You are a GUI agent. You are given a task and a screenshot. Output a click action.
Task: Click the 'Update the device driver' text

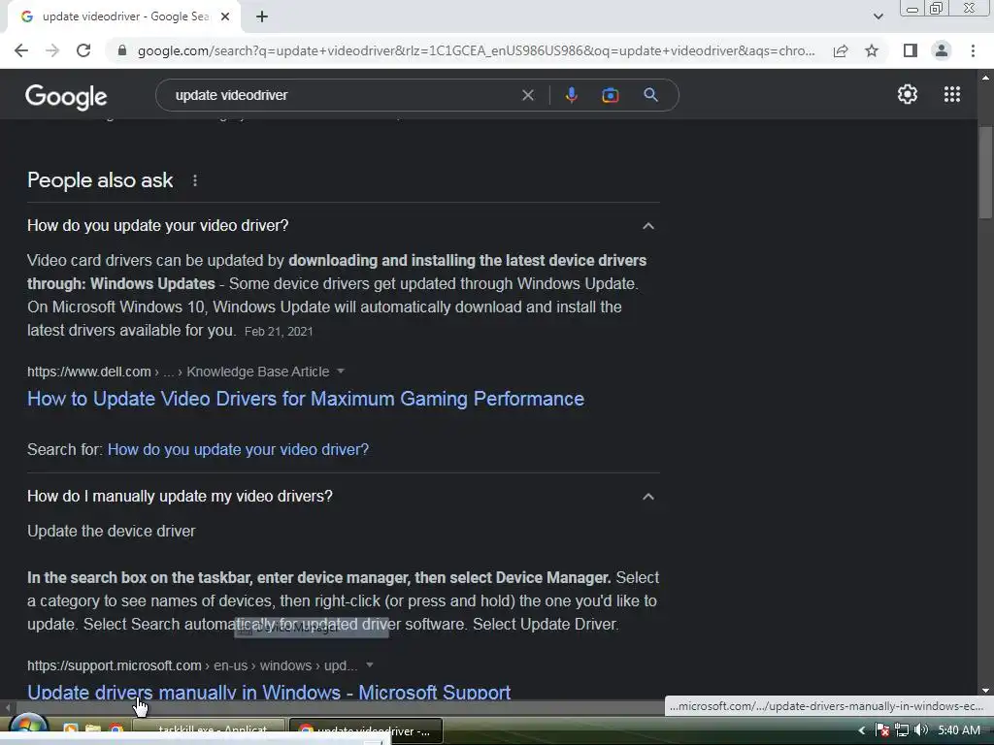[x=111, y=531]
